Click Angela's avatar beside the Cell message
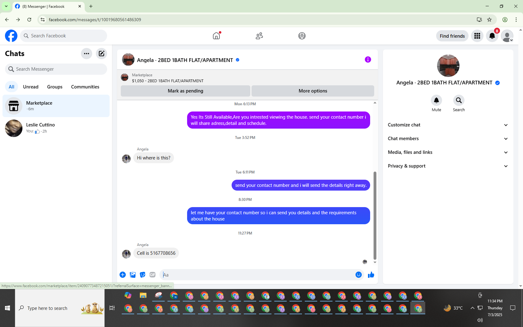 tap(126, 254)
